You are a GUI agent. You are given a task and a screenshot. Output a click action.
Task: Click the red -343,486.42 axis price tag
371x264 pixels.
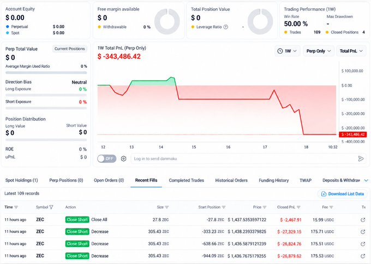pos(353,134)
